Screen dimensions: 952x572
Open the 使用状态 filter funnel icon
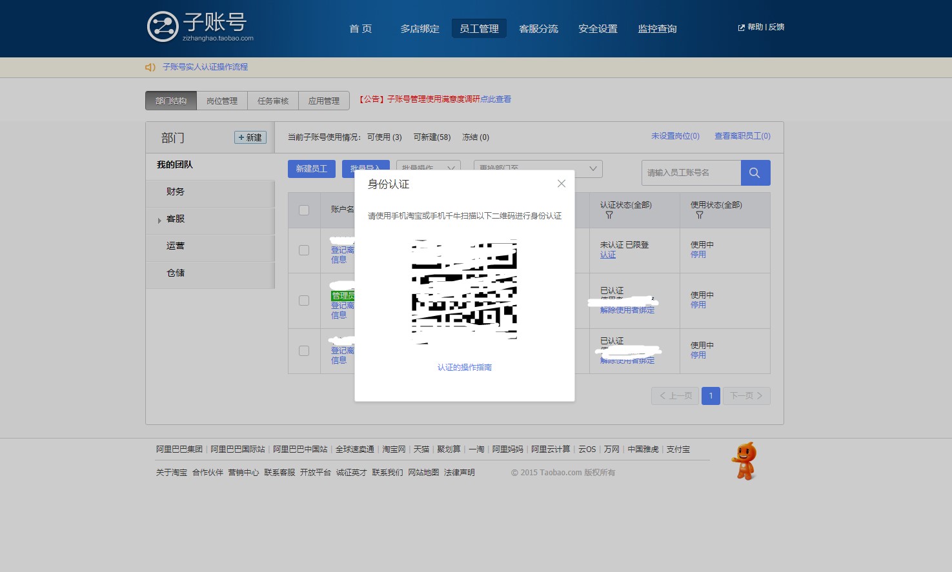tap(699, 215)
